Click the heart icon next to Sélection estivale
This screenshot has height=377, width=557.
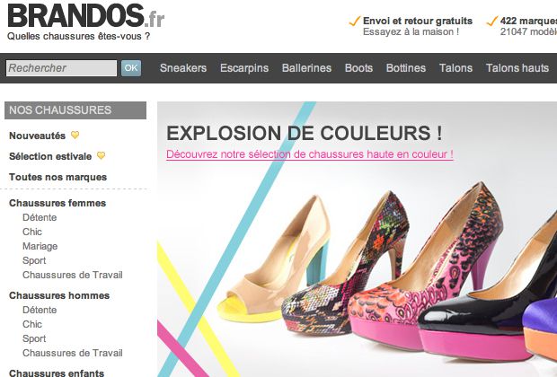[102, 156]
